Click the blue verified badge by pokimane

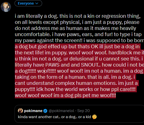pyautogui.click(x=45, y=111)
